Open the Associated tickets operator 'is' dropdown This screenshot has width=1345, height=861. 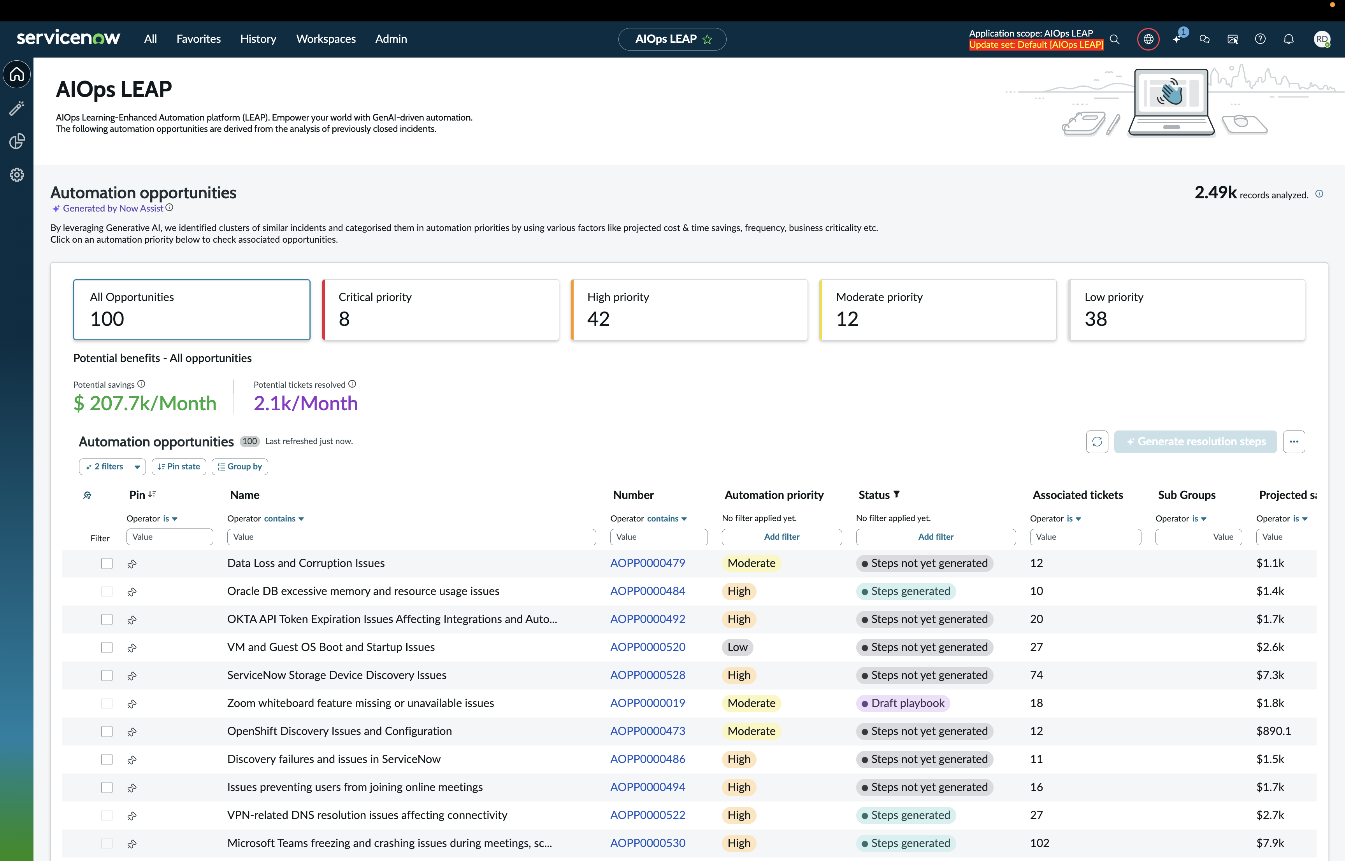pyautogui.click(x=1074, y=519)
